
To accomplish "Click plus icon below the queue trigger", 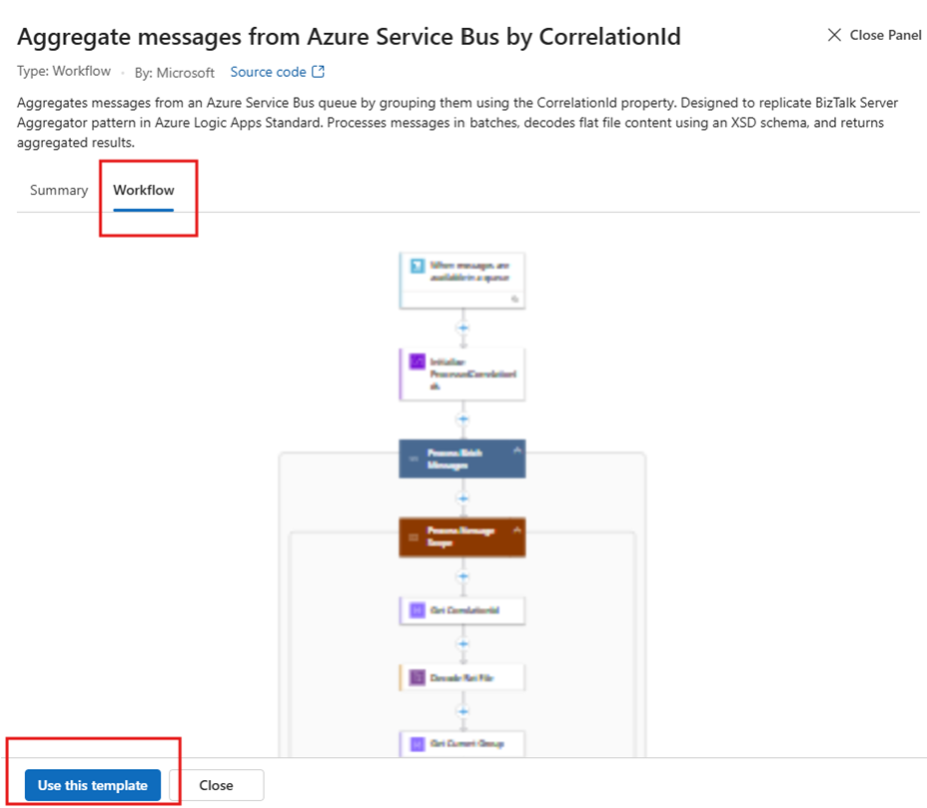I will point(462,328).
